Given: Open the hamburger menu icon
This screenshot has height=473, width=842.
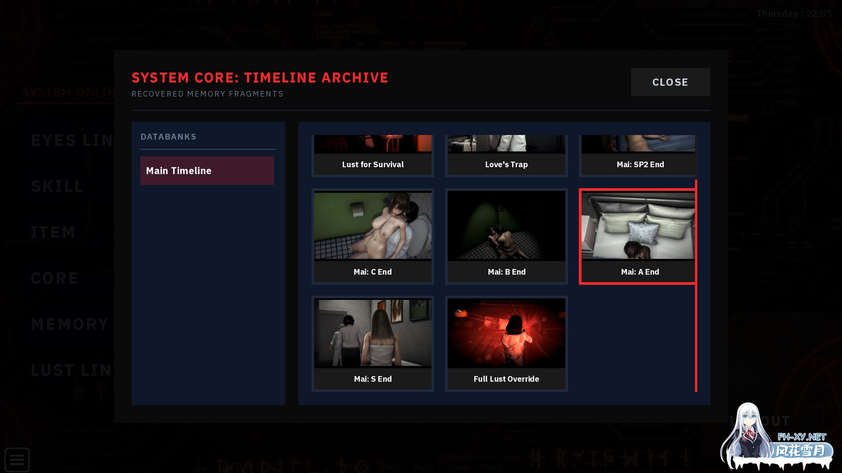Looking at the screenshot, I should (17, 459).
